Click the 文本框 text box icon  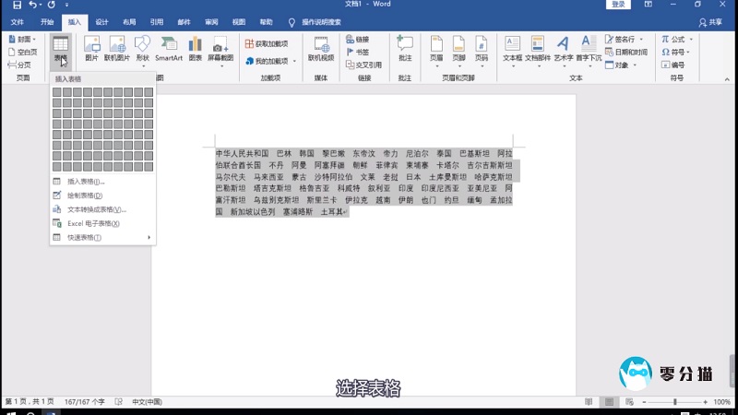(512, 47)
